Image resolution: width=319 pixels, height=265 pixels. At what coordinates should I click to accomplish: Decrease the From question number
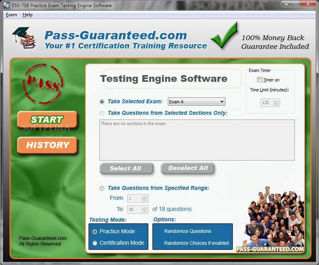[x=144, y=200]
